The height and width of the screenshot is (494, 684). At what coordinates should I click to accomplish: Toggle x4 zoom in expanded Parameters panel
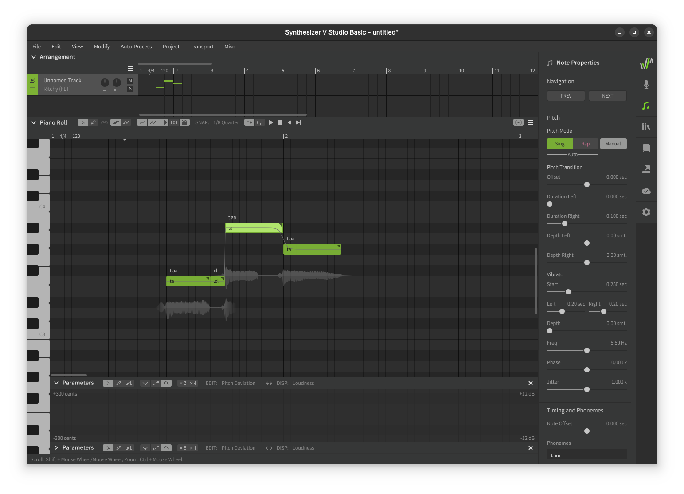click(x=193, y=383)
